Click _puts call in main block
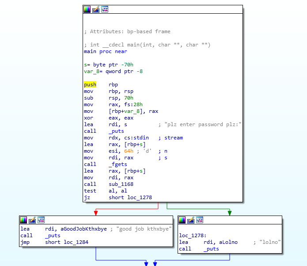307x266 pixels. [116, 131]
